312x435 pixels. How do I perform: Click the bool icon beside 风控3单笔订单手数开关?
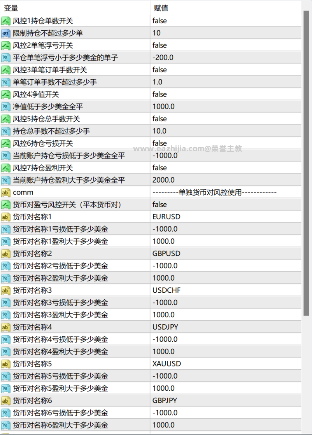pyautogui.click(x=5, y=70)
